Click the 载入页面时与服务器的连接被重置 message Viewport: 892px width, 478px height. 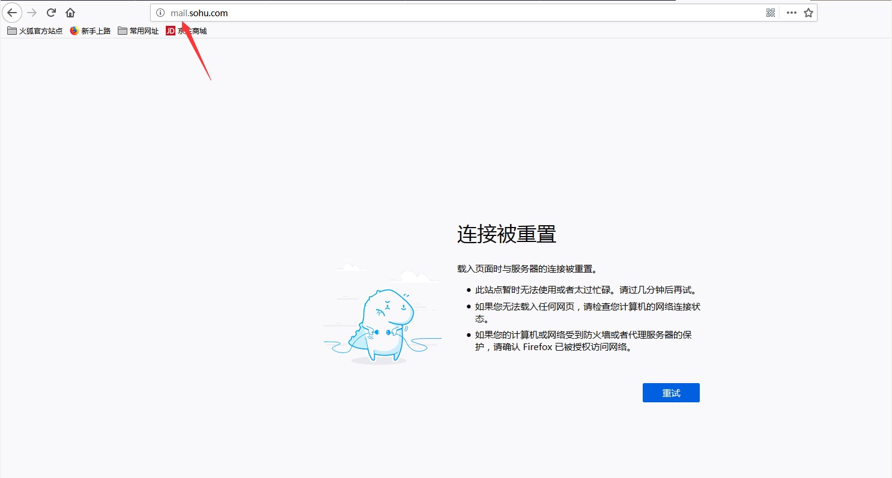tap(527, 269)
